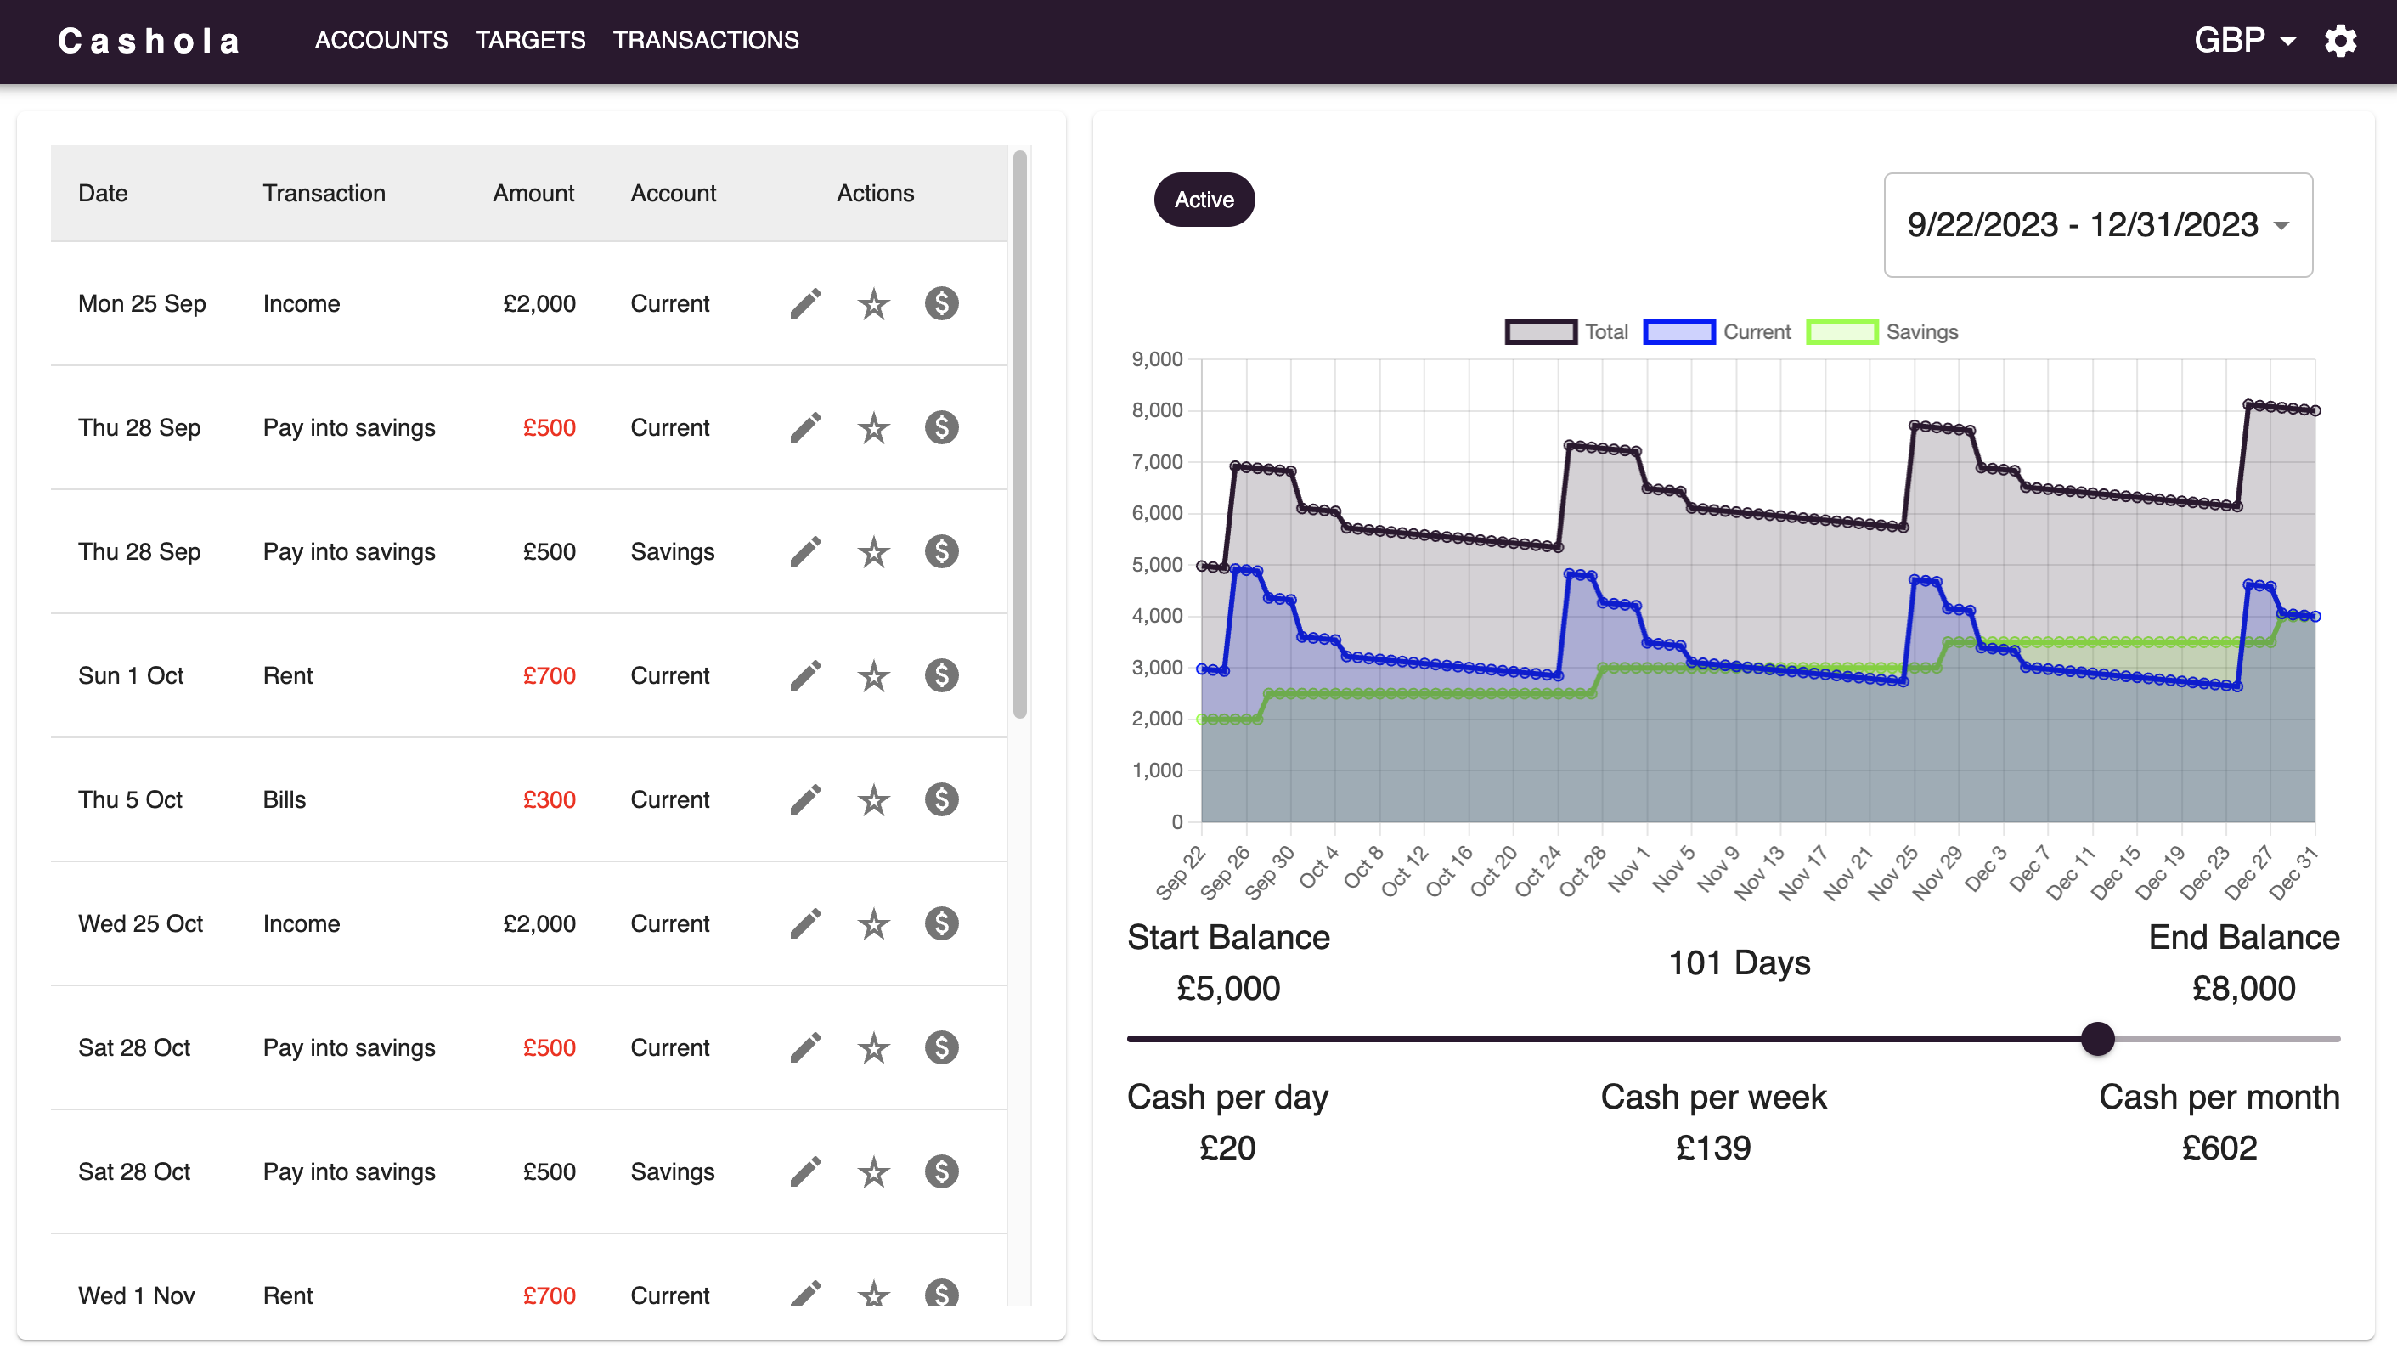Image resolution: width=2397 pixels, height=1360 pixels.
Task: Click dollar icon on Sun 1 Oct Rent
Action: 941,675
